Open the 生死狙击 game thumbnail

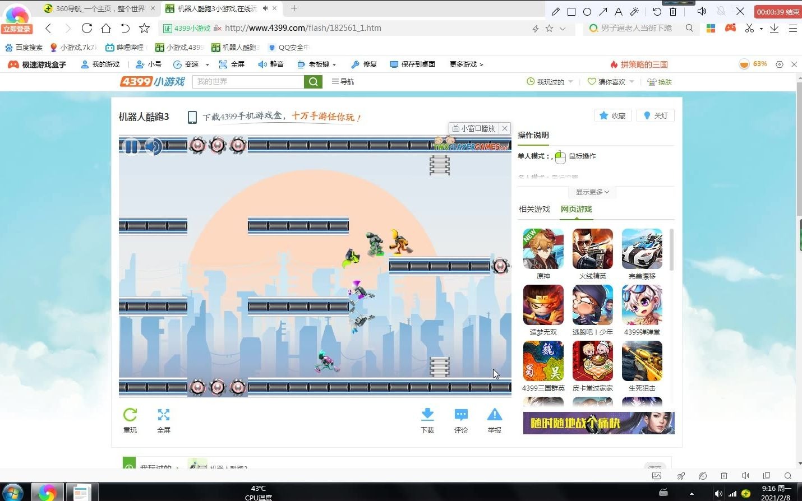(642, 361)
